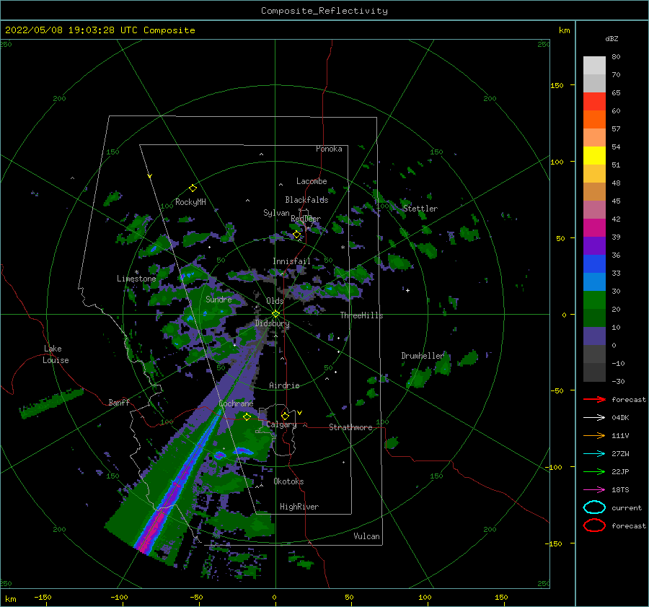Click the RedDeer city label
This screenshot has width=649, height=607.
pos(306,219)
